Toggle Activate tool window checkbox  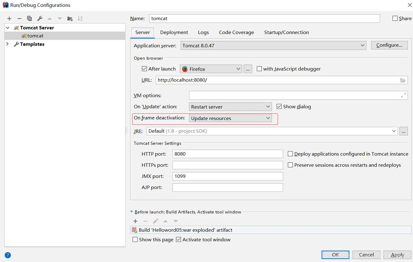pos(178,239)
